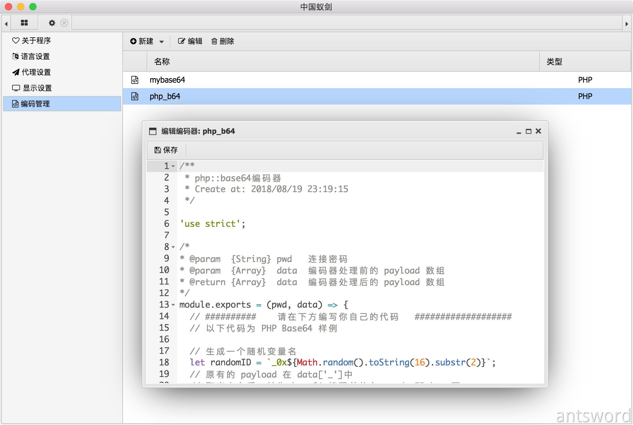The image size is (633, 425).
Task: Maximize the php_b64 editor dialog
Action: 529,131
